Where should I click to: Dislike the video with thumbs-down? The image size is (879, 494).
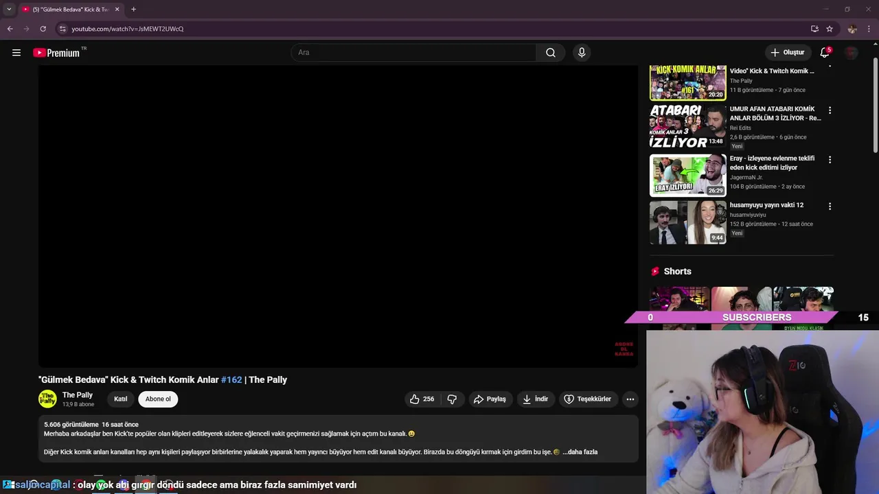click(452, 399)
